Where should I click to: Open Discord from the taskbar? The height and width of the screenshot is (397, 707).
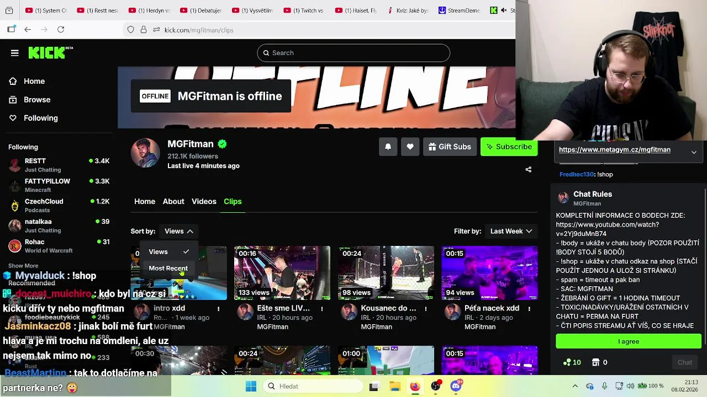coord(456,386)
